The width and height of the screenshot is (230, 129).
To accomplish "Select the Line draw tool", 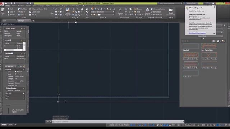I will pyautogui.click(x=52, y=11).
